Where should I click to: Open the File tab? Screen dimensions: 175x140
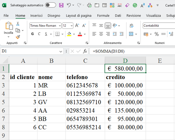6,16
